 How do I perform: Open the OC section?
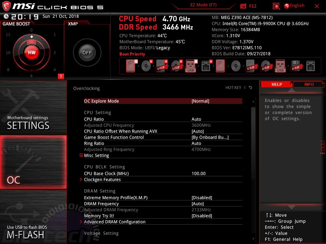coord(33,162)
